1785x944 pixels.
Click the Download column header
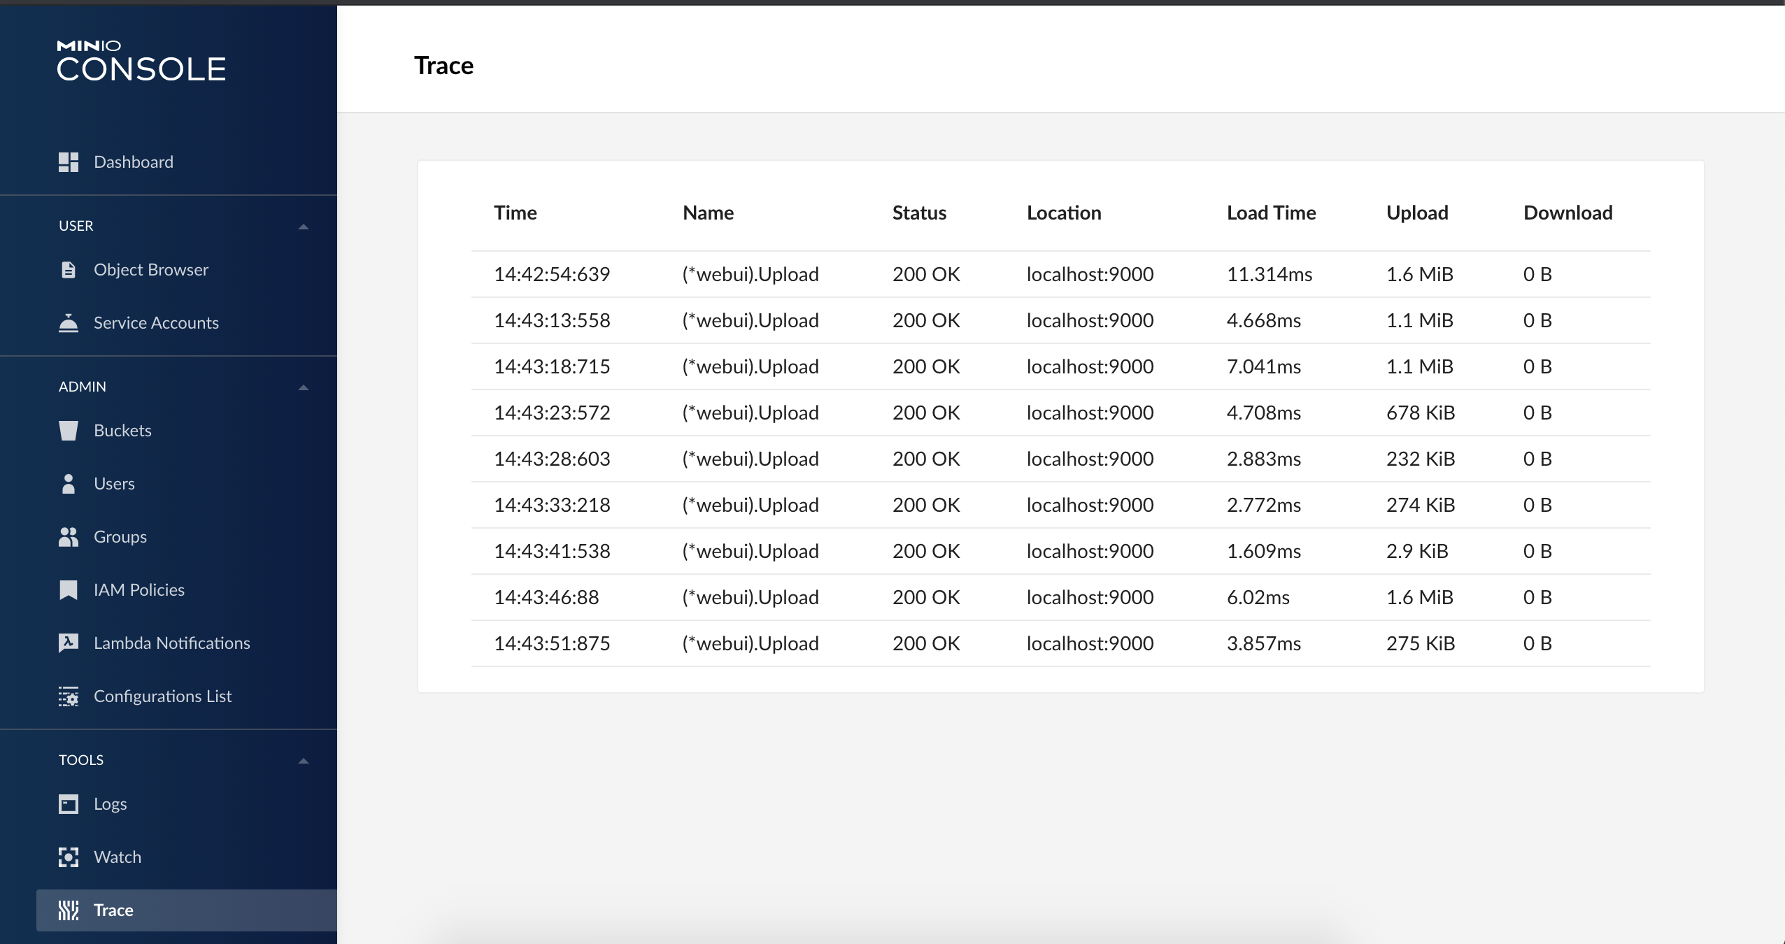pyautogui.click(x=1568, y=213)
